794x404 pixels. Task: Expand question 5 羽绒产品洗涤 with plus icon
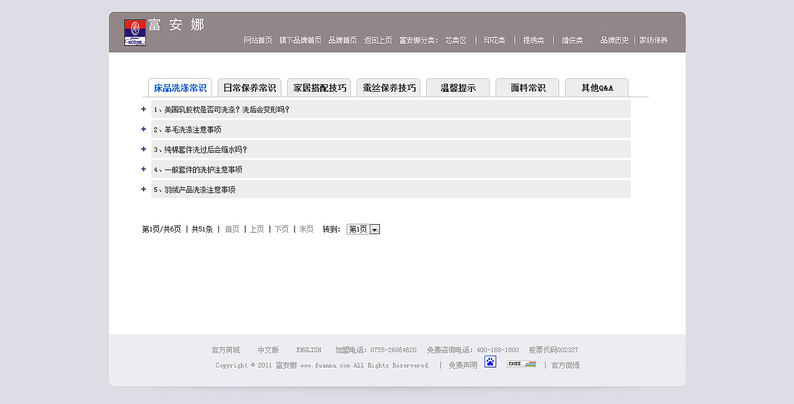coord(144,189)
